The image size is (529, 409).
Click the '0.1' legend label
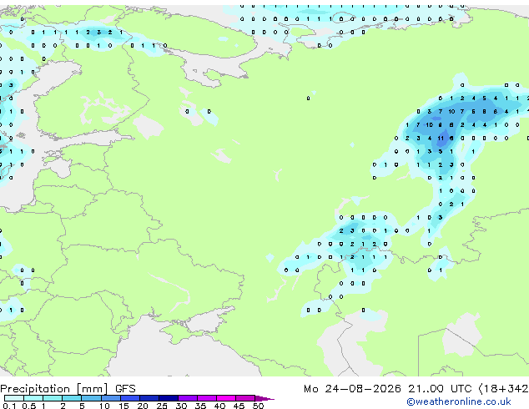tap(9, 406)
